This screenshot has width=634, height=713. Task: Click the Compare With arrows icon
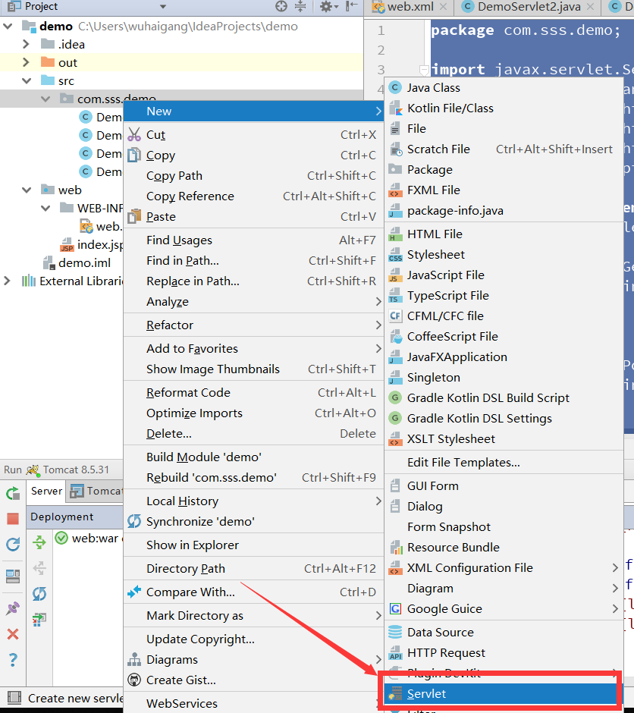(x=134, y=592)
